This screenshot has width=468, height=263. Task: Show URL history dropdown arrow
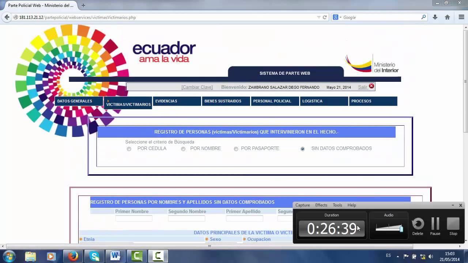point(319,17)
